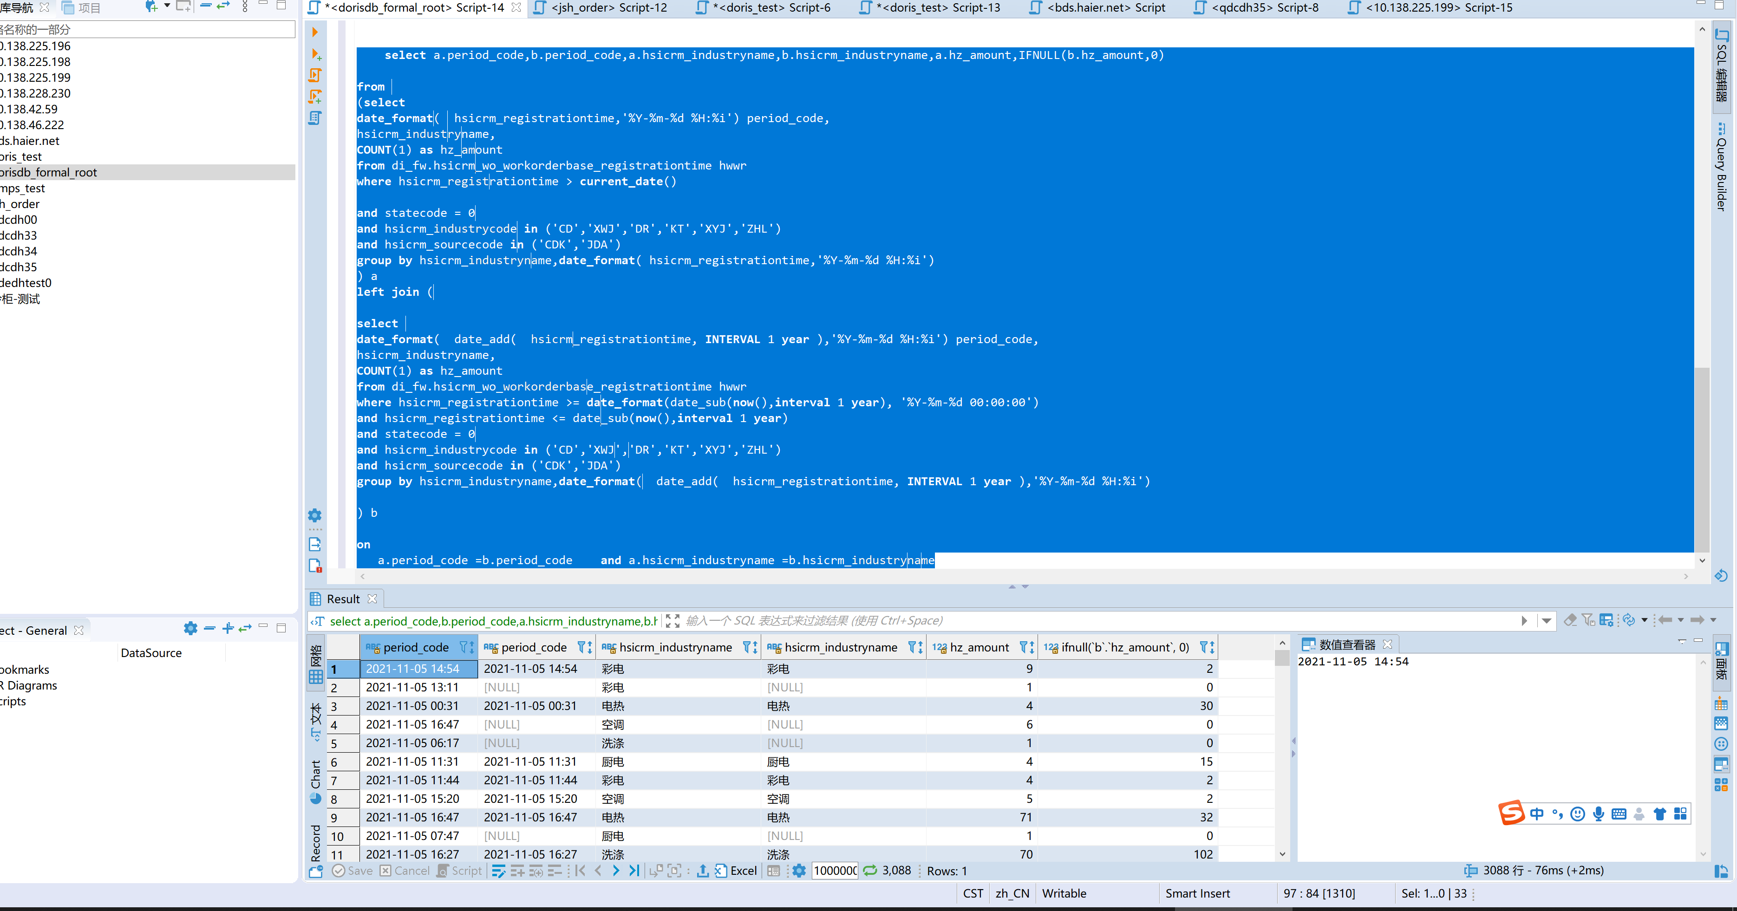The width and height of the screenshot is (1737, 911).
Task: Toggle the 面板 panels button on the right
Action: coord(1722,664)
